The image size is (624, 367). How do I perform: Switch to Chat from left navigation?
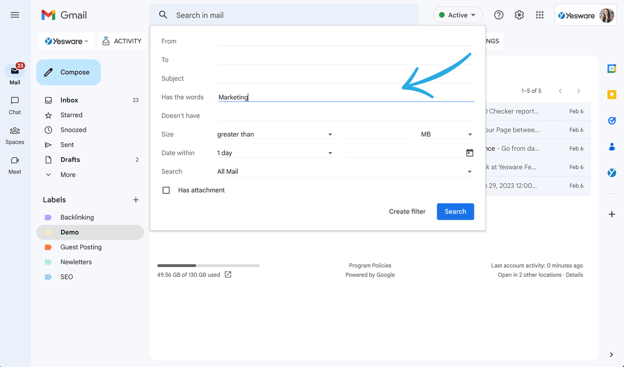pyautogui.click(x=15, y=105)
